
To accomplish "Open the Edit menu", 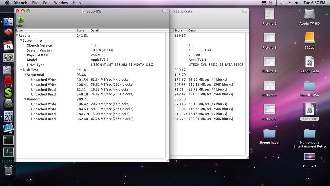I will point(46,3).
